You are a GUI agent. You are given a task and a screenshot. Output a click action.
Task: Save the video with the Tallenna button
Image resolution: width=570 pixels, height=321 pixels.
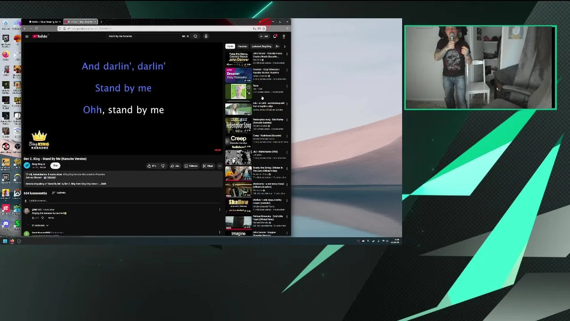(x=191, y=166)
